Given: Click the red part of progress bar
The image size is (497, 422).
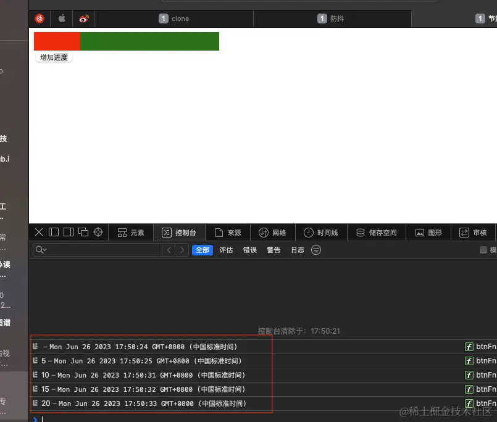Looking at the screenshot, I should [57, 41].
